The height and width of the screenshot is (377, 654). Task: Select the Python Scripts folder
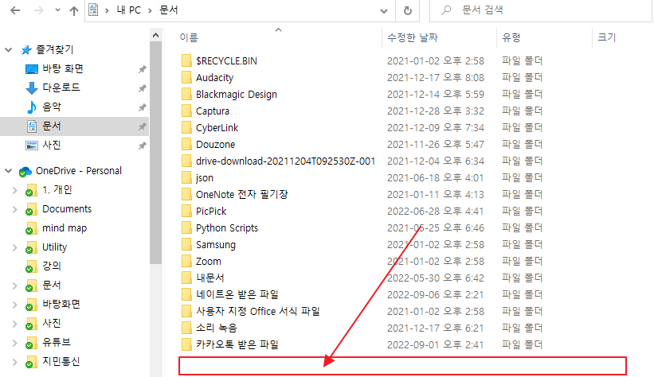pos(227,227)
